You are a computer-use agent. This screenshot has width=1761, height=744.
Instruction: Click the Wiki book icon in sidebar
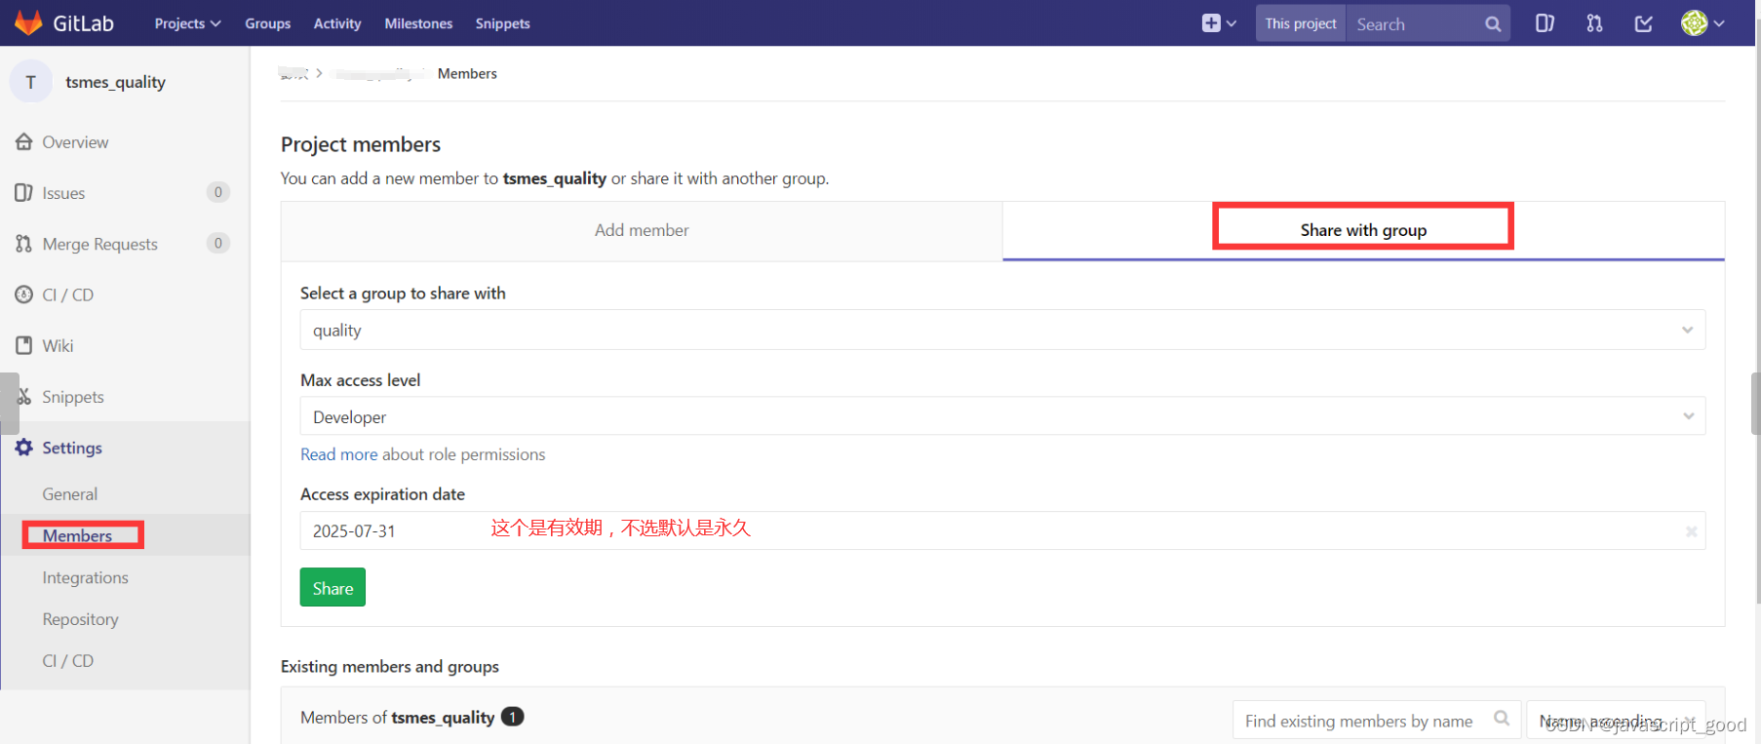pyautogui.click(x=24, y=345)
